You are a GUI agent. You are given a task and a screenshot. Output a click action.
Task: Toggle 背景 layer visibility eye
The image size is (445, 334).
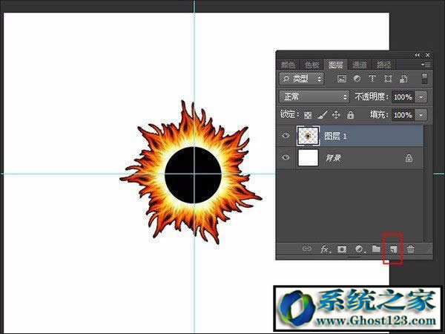tap(286, 157)
